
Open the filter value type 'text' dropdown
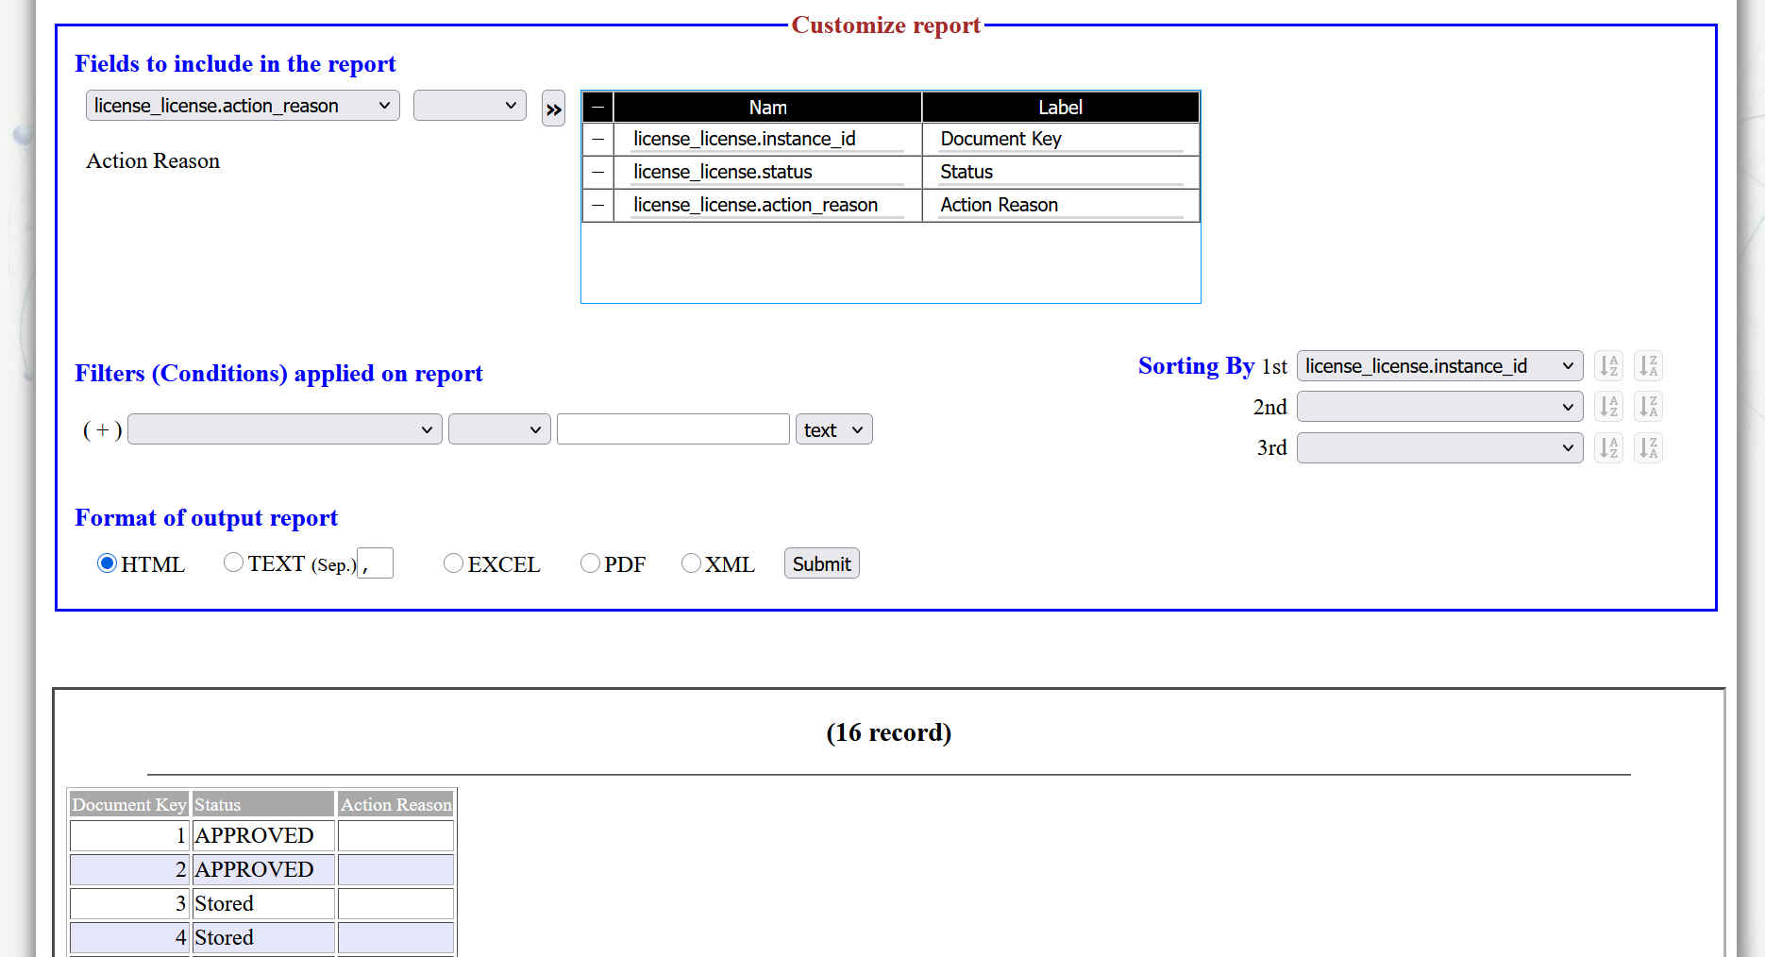[833, 430]
